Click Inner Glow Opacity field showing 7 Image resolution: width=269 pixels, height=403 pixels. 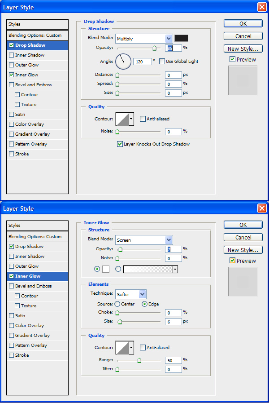tap(174, 249)
